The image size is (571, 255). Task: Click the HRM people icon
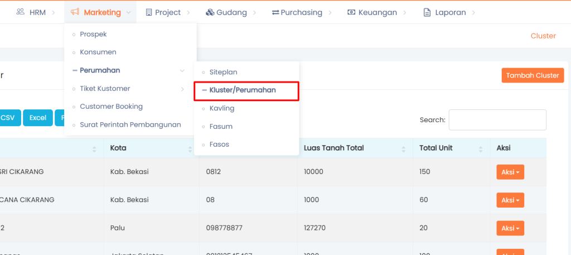pyautogui.click(x=21, y=12)
